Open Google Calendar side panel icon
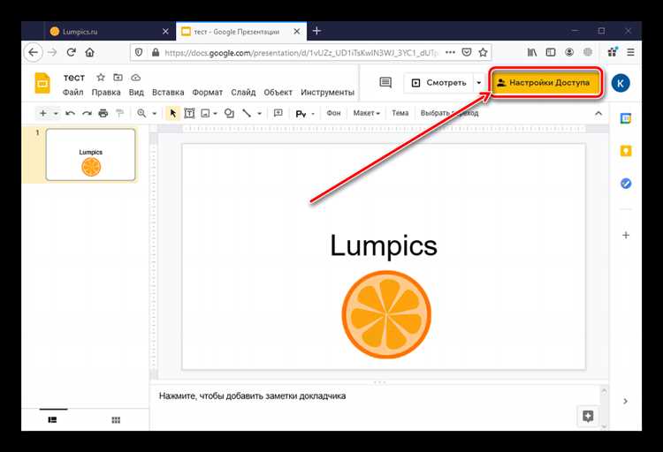This screenshot has width=663, height=452. tap(626, 118)
